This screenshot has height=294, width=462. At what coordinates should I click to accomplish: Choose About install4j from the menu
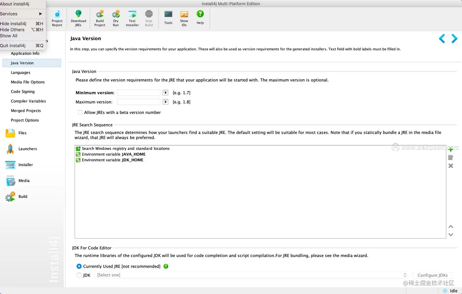(22, 4)
